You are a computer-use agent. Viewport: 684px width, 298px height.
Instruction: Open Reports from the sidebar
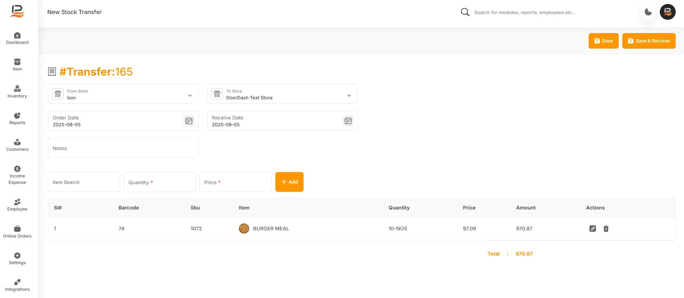[x=17, y=118]
